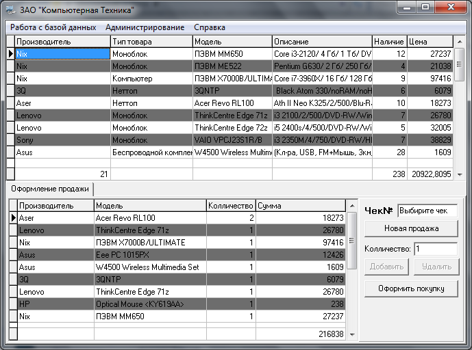
Task: Click the Тип товара column header
Action: (x=151, y=42)
